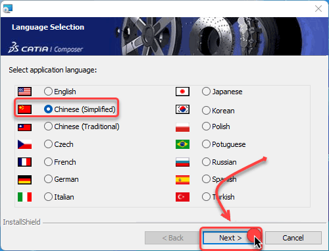329x251 pixels.
Task: Click the South Korea flag icon
Action: pos(182,109)
